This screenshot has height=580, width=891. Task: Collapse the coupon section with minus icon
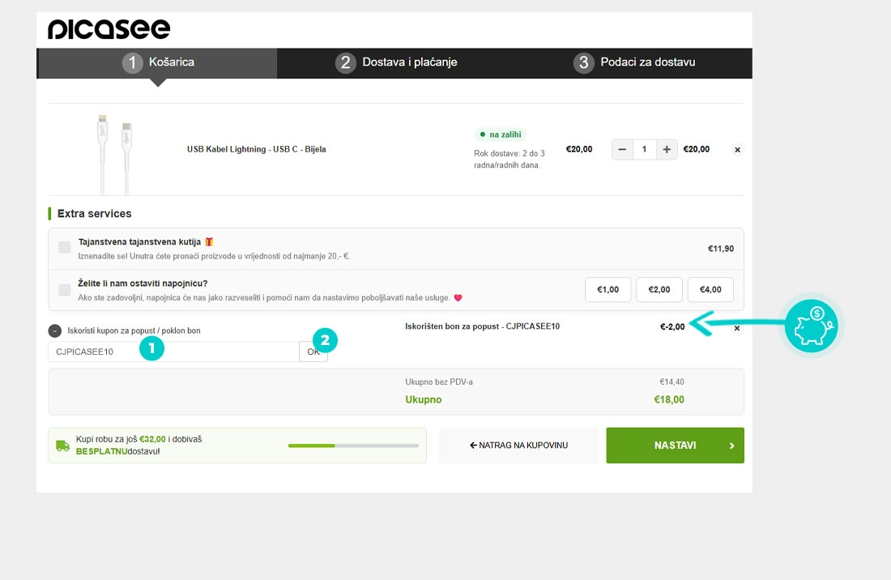54,331
